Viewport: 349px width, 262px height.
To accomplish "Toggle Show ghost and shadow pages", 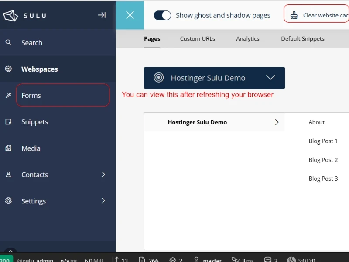I will click(163, 15).
